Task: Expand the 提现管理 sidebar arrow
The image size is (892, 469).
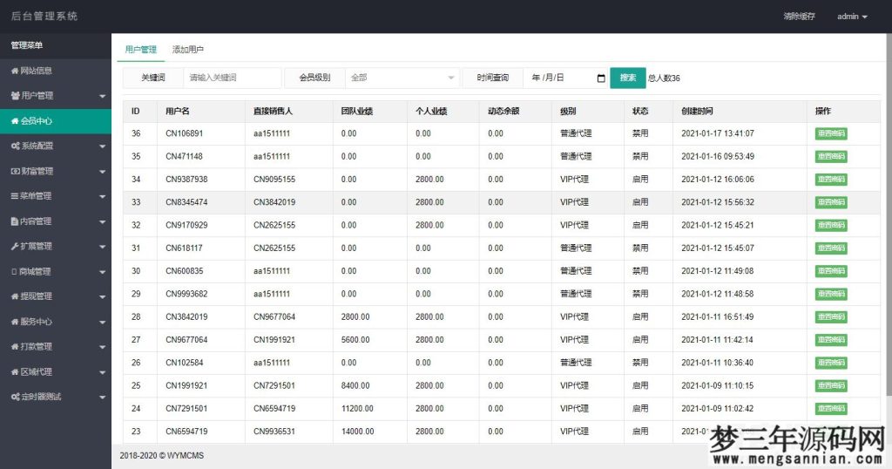Action: click(x=103, y=296)
